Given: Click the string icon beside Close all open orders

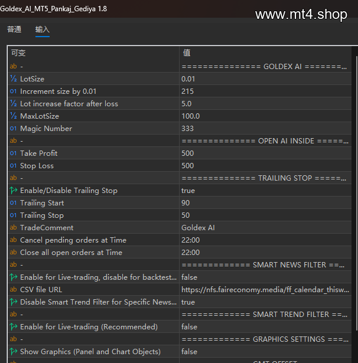Looking at the screenshot, I should (x=13, y=253).
